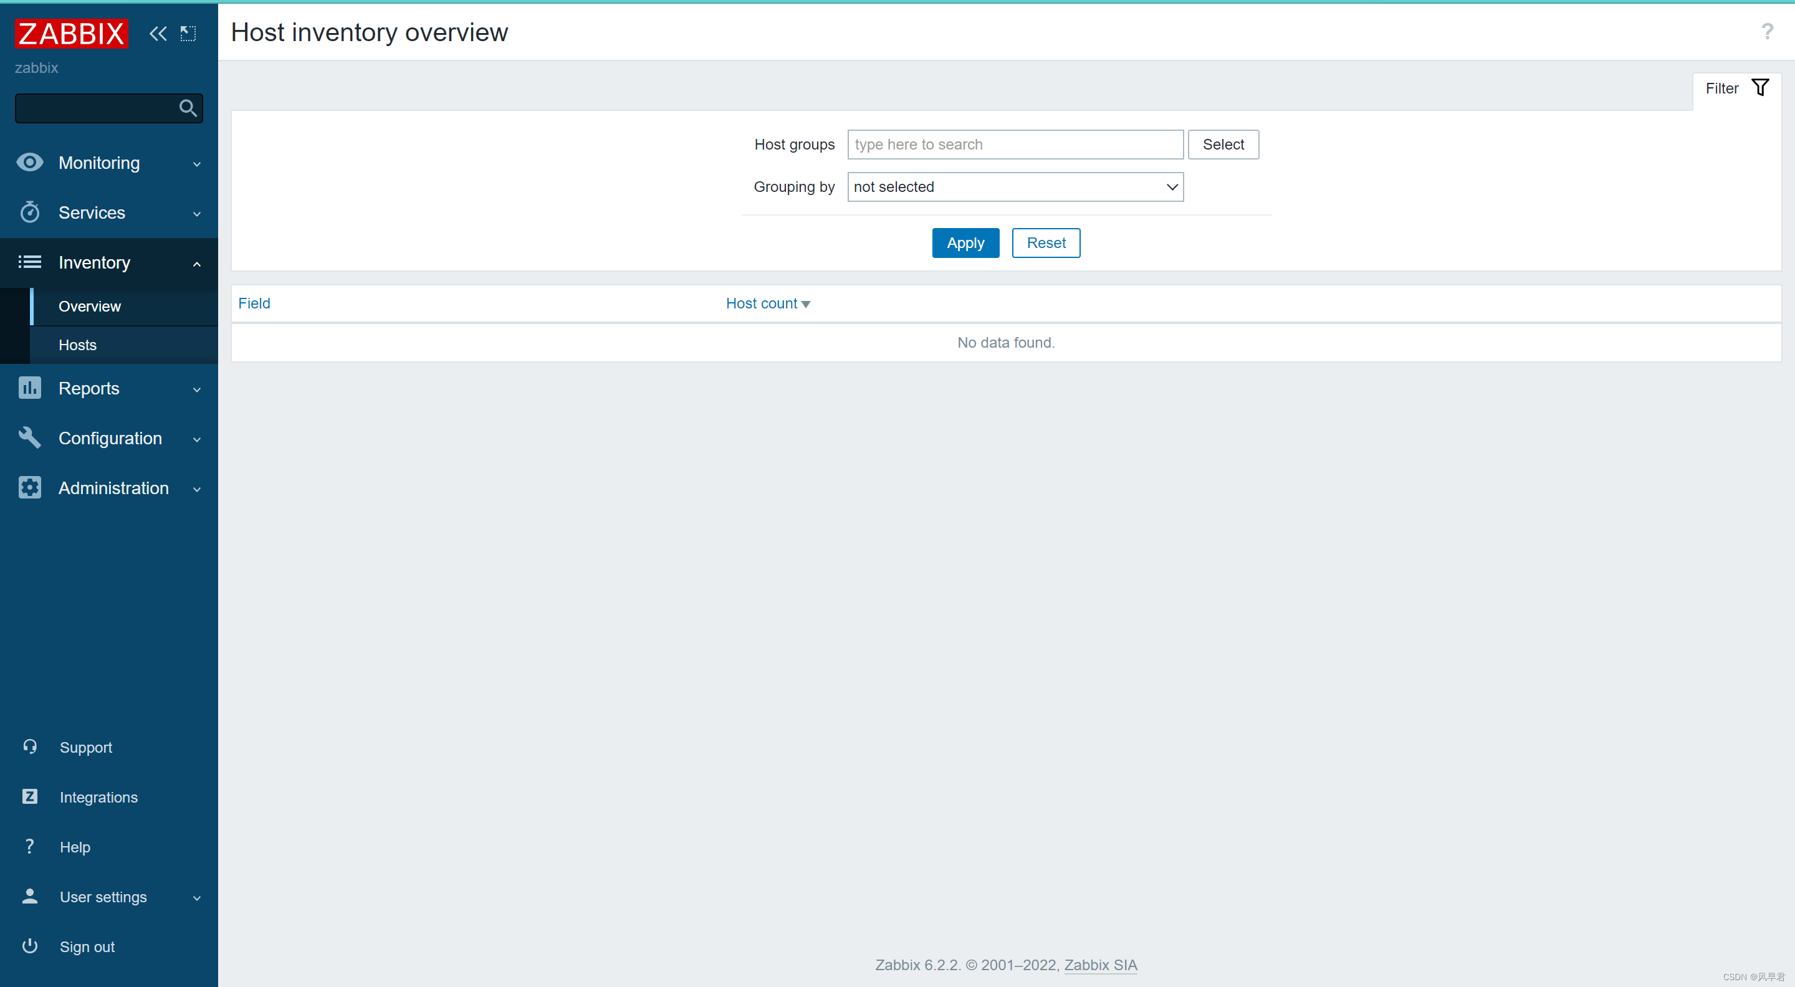Click the Host groups search field
The height and width of the screenshot is (987, 1795).
1014,144
